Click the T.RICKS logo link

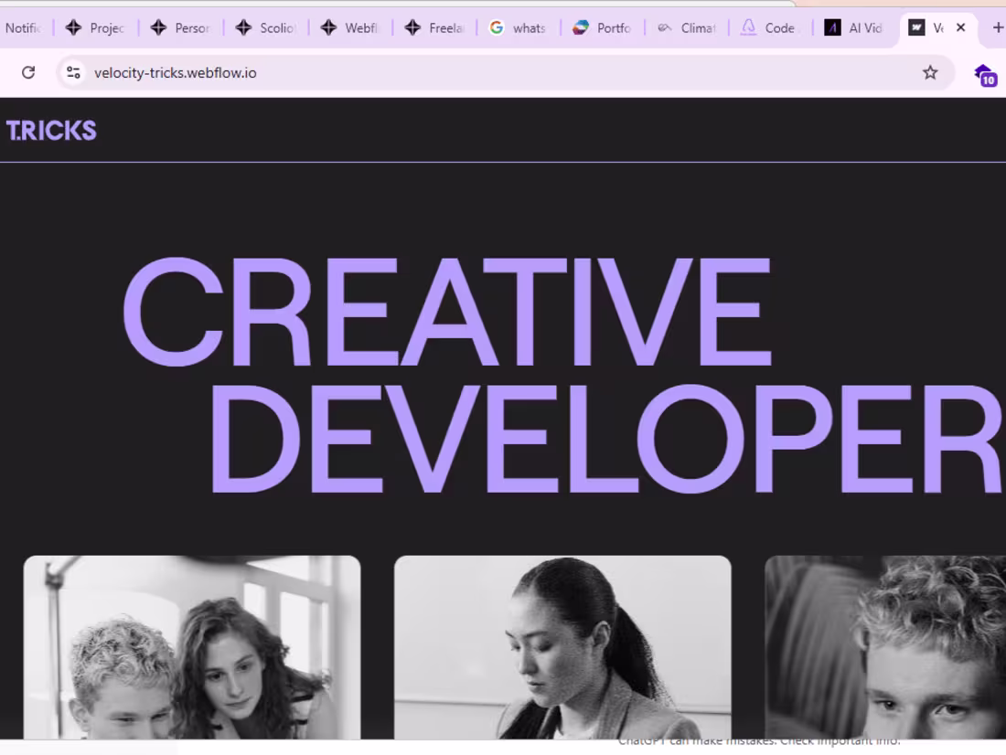[51, 131]
